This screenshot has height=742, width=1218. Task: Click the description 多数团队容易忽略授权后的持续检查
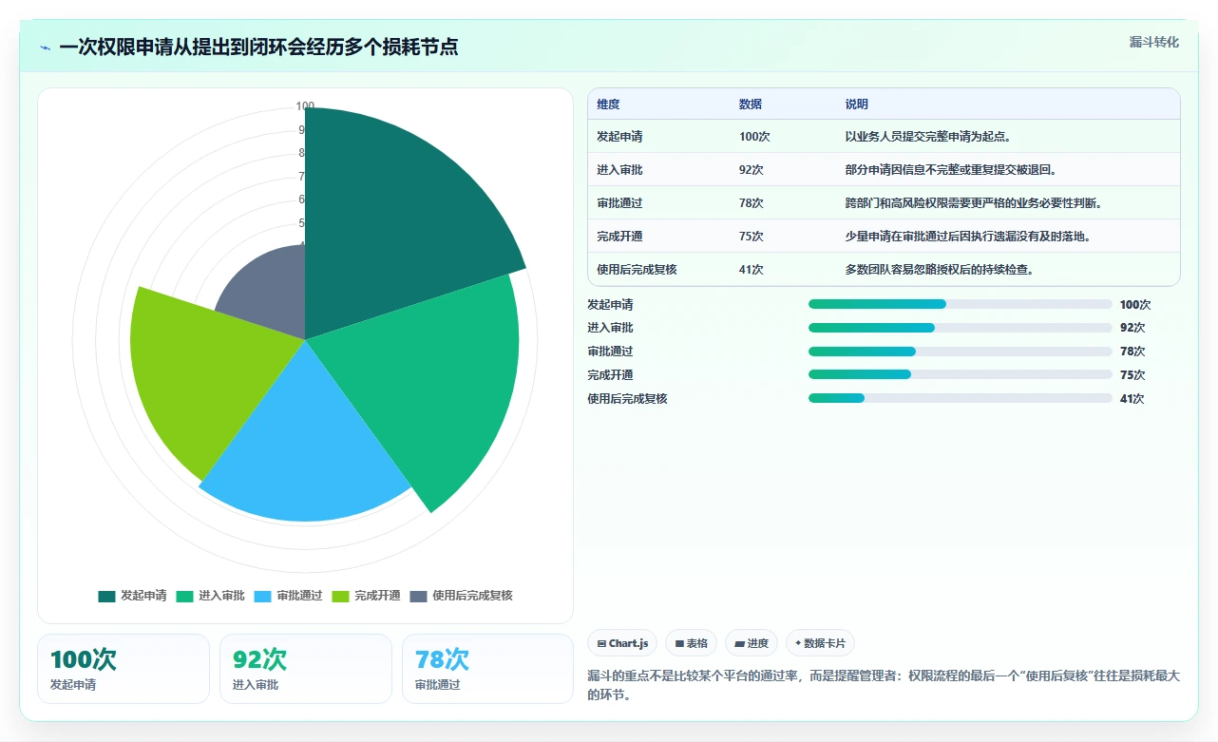pos(940,270)
